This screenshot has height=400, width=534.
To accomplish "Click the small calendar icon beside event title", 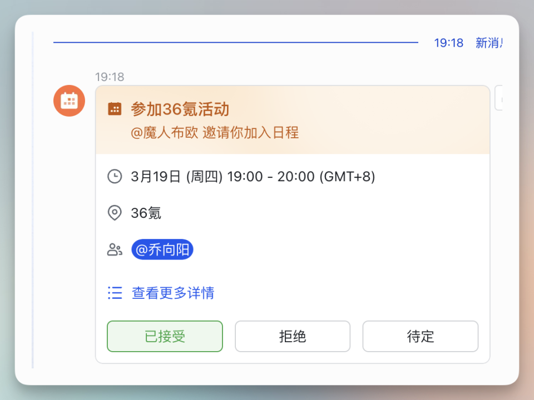I will pyautogui.click(x=115, y=109).
